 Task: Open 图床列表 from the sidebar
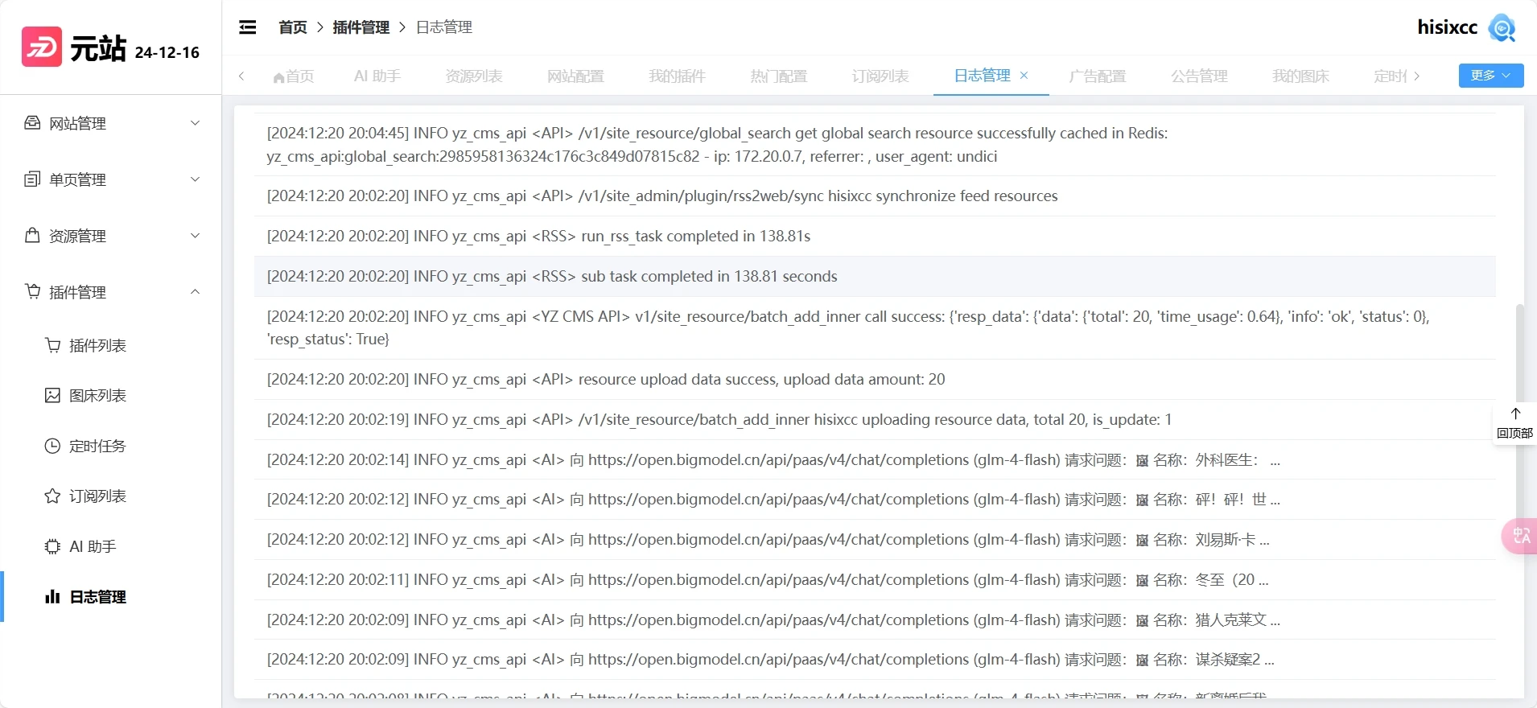coord(97,396)
